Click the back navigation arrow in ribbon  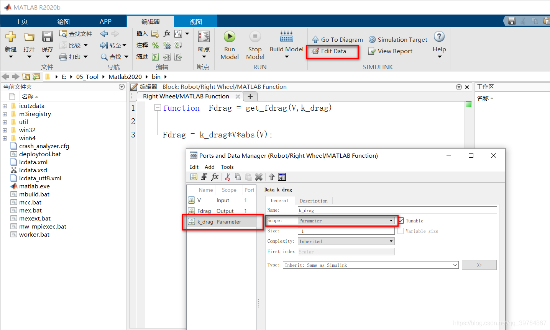coord(104,34)
